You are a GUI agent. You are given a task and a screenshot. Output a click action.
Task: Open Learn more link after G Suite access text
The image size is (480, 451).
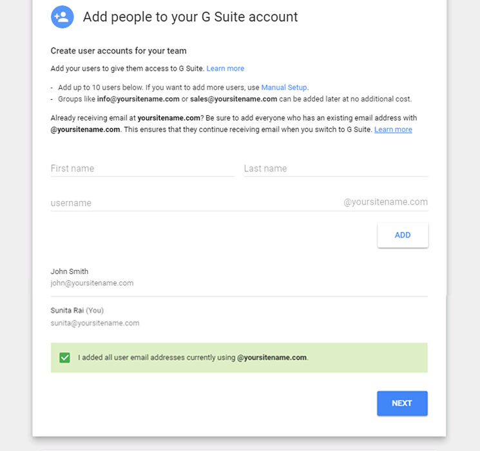(226, 68)
